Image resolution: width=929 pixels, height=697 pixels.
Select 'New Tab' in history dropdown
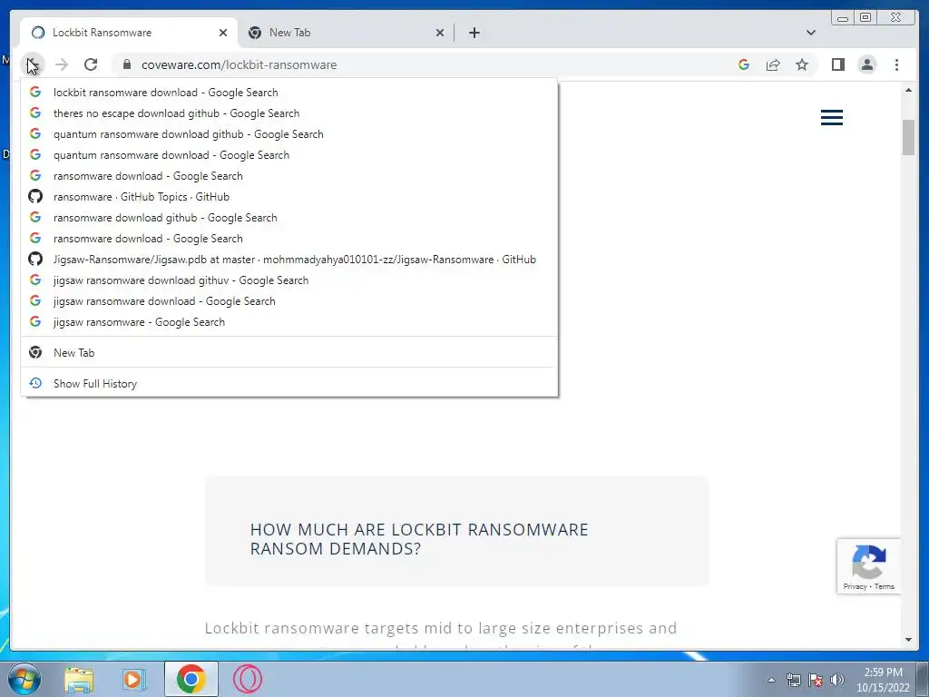tap(289, 353)
